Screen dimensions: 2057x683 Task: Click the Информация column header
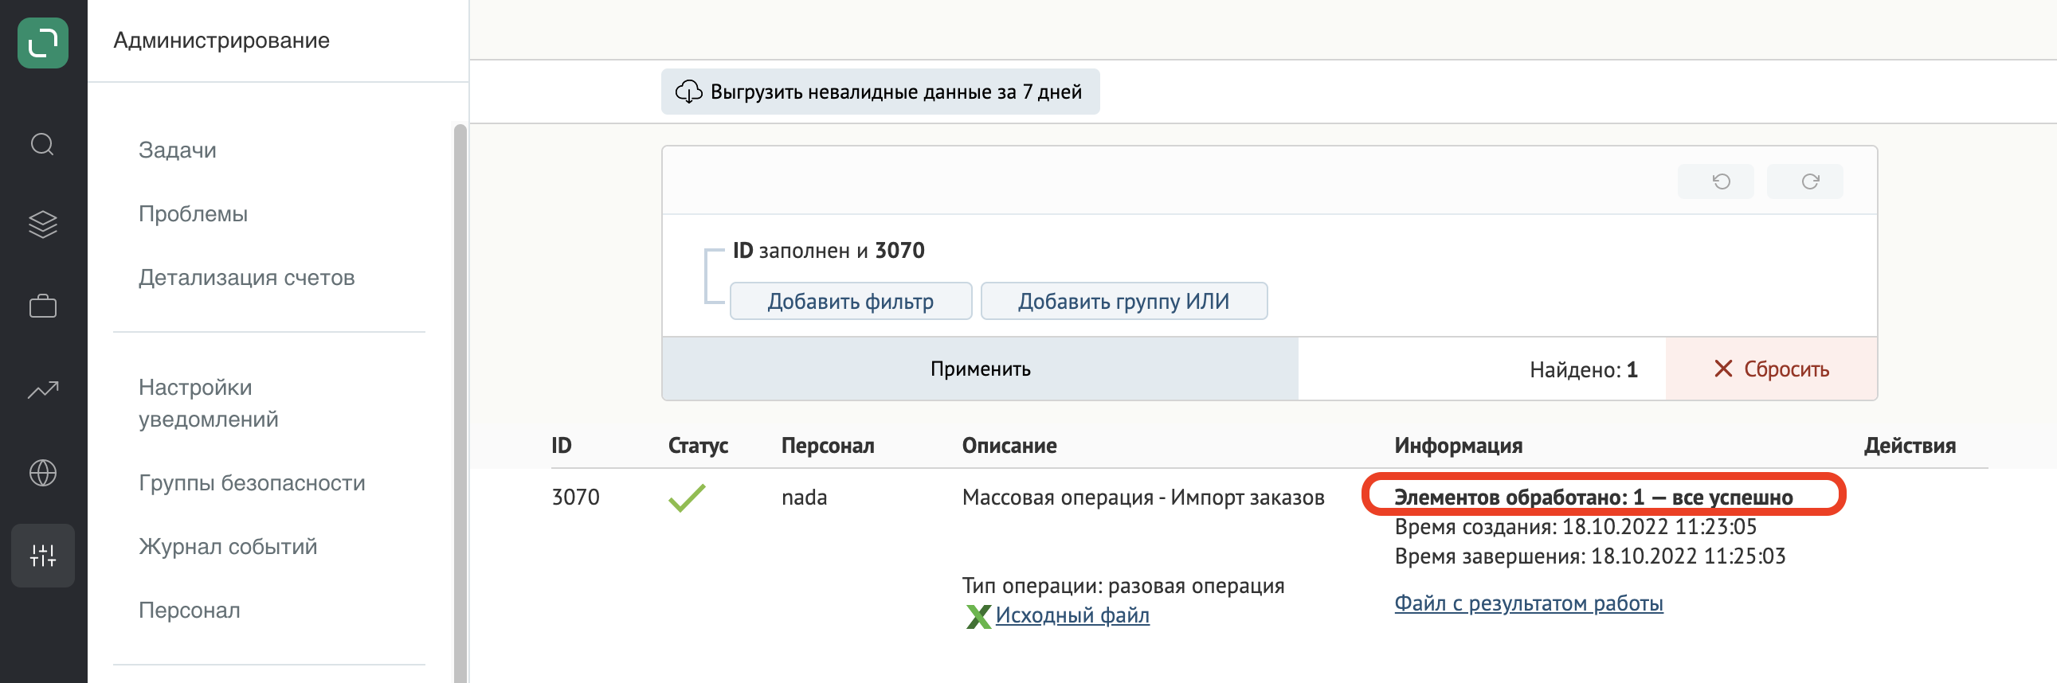pos(1458,445)
